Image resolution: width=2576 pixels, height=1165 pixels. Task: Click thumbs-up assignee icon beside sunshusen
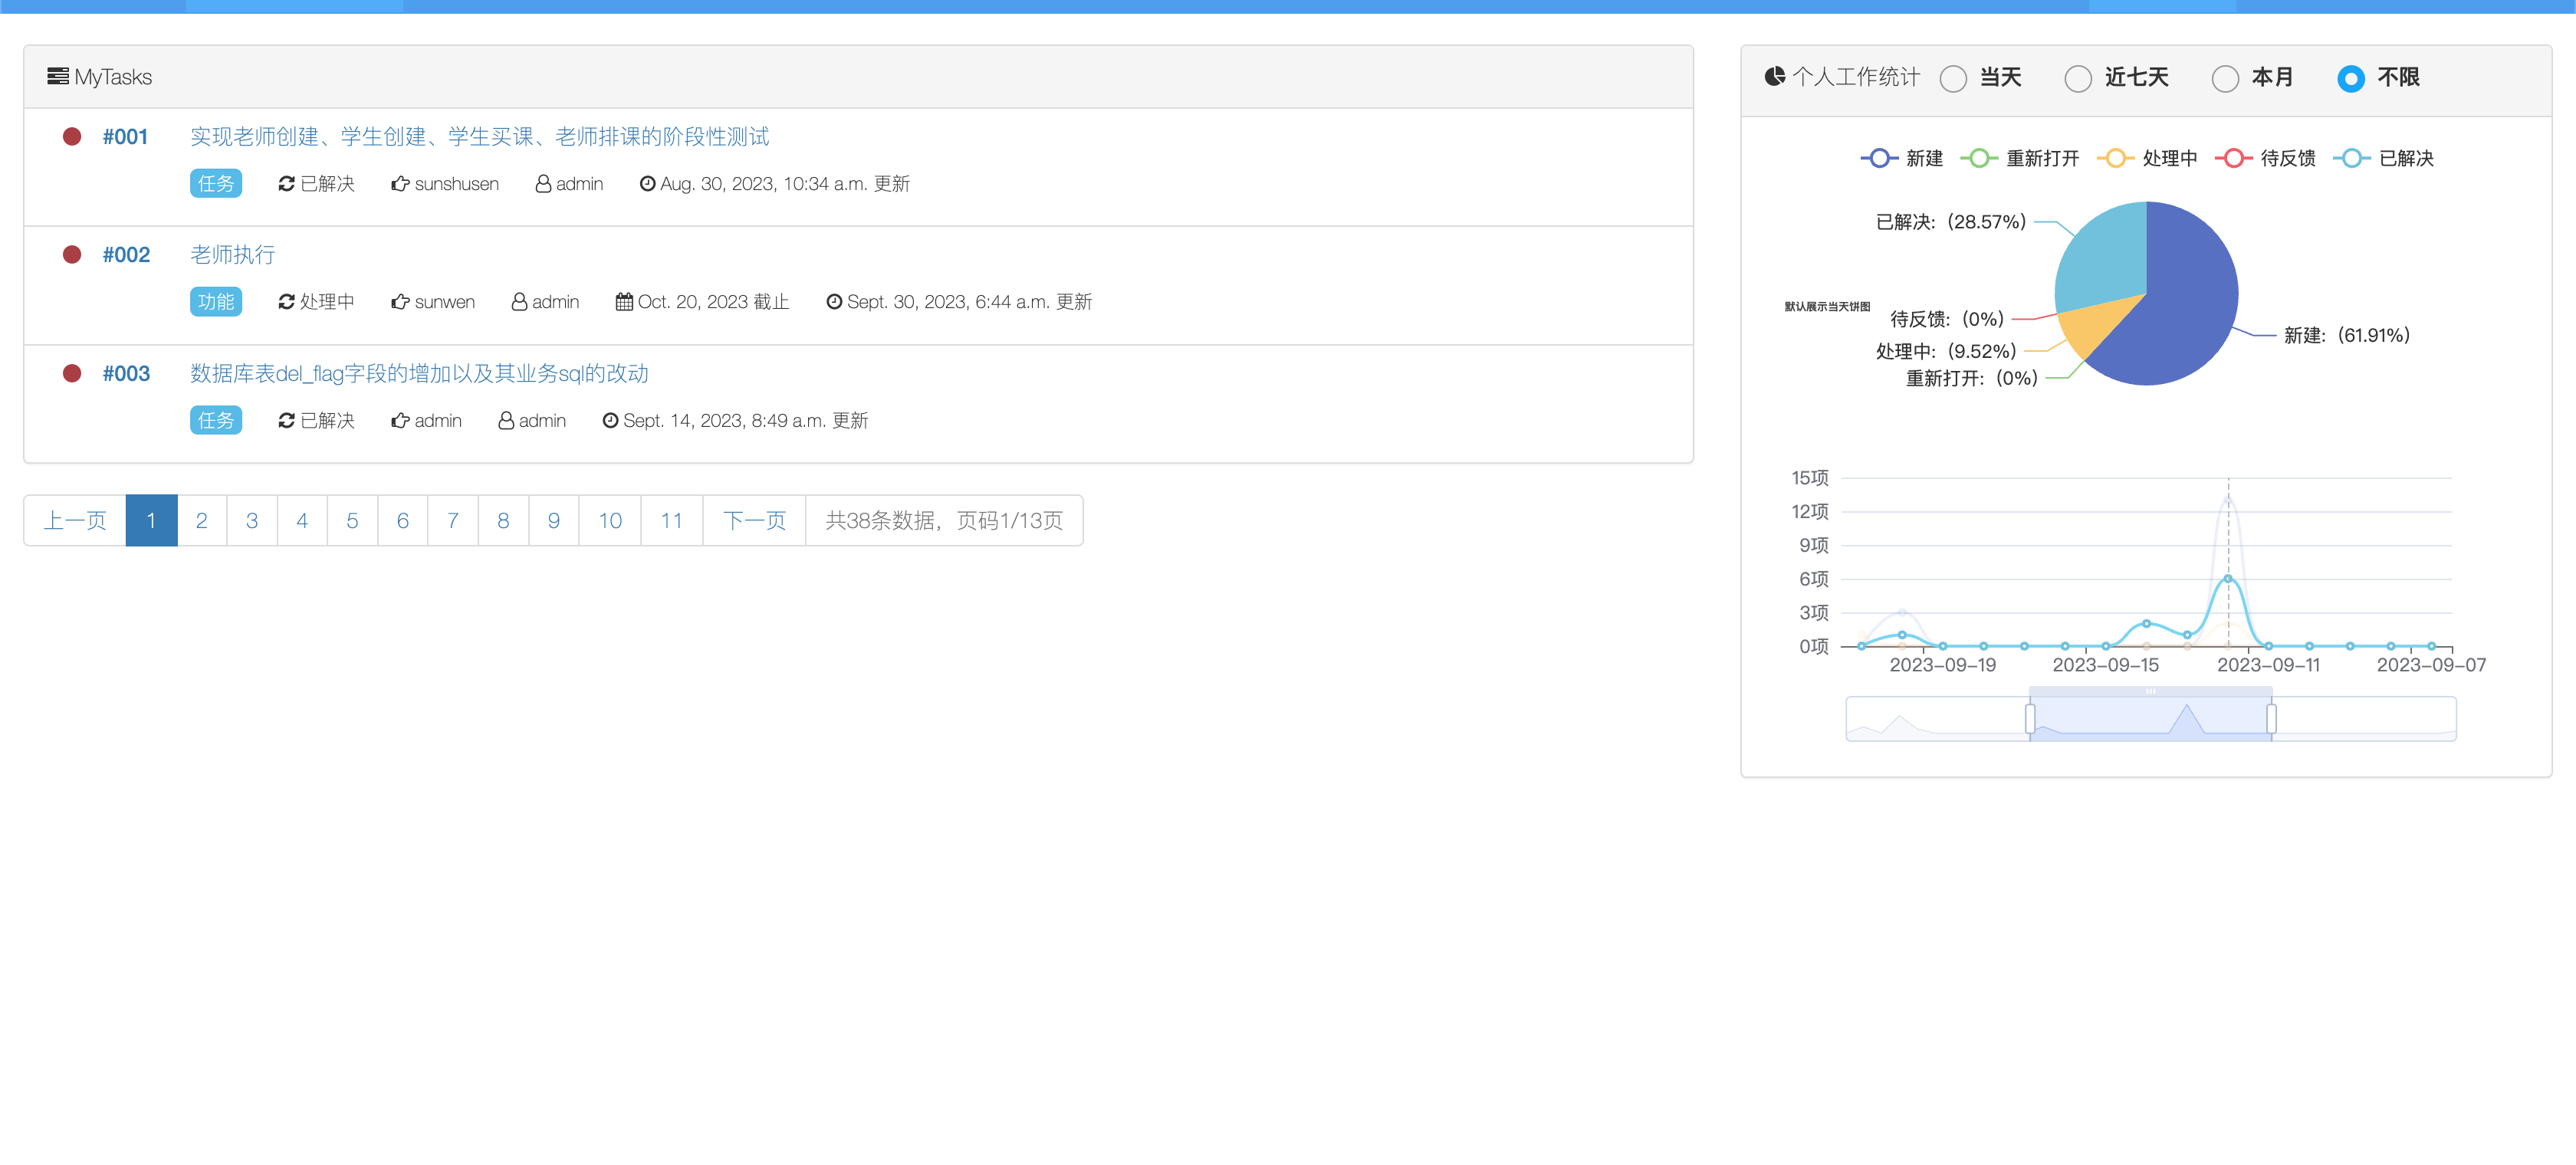click(400, 184)
